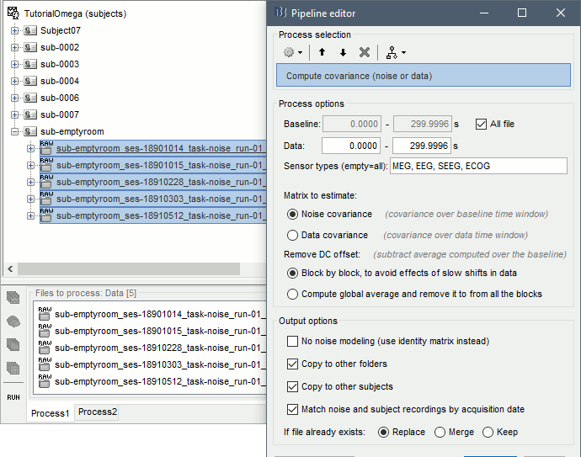This screenshot has width=581, height=457.
Task: Uncheck the All file checkbox
Action: (x=482, y=124)
